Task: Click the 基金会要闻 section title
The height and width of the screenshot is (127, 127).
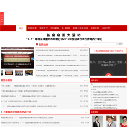Action: click(x=6, y=80)
